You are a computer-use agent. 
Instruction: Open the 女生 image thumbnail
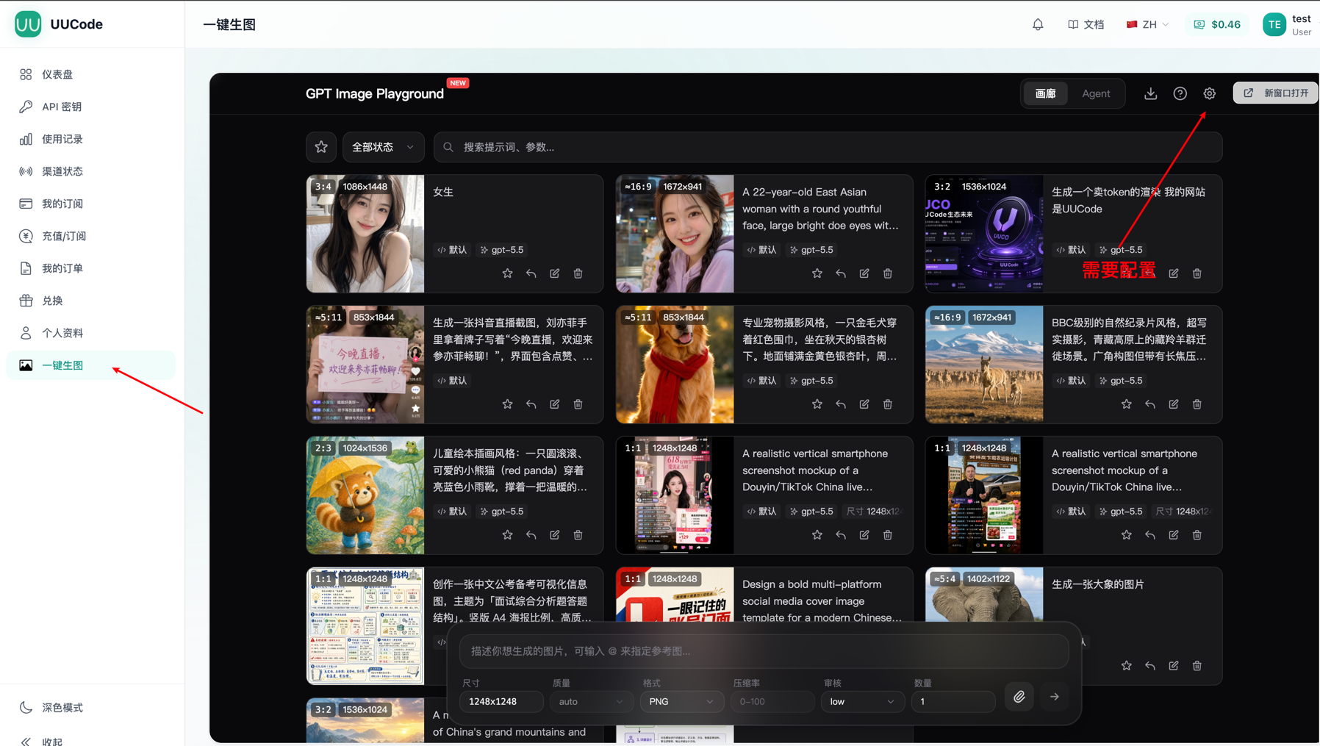[365, 234]
